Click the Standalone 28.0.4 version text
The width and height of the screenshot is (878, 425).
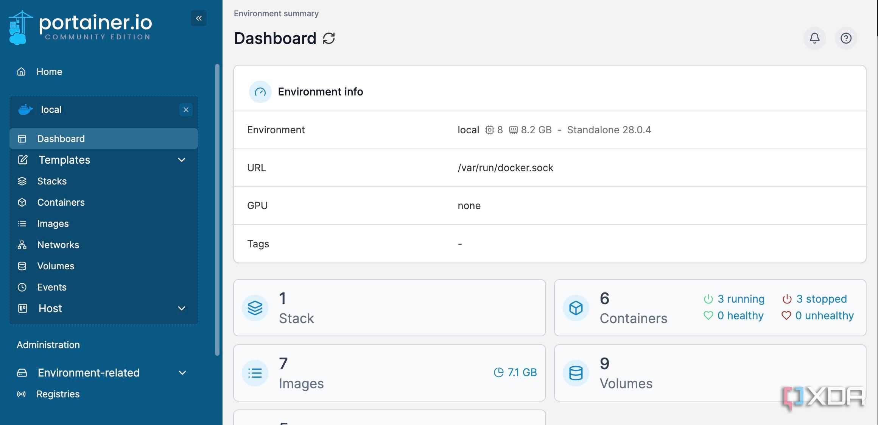tap(609, 130)
